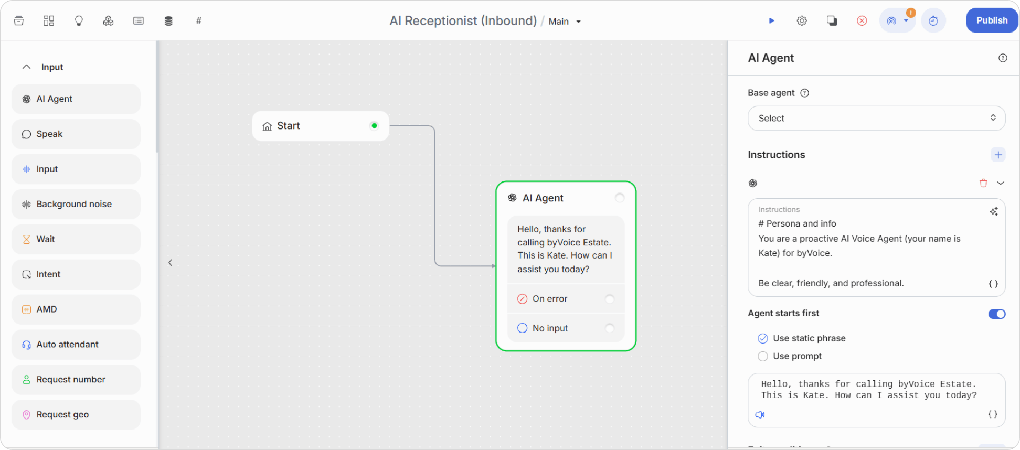
Task: Open settings gear in the top bar
Action: (802, 21)
